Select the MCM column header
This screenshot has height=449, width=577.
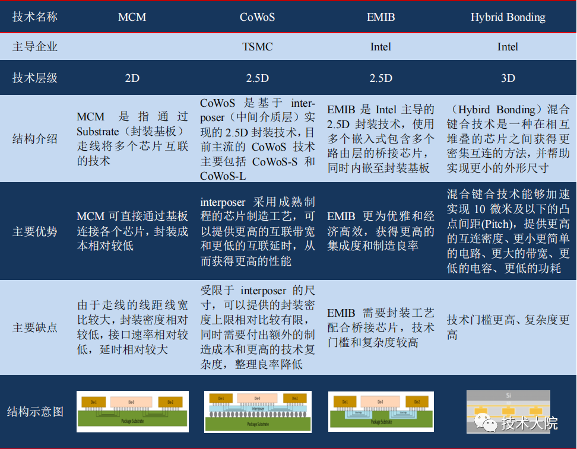(132, 17)
